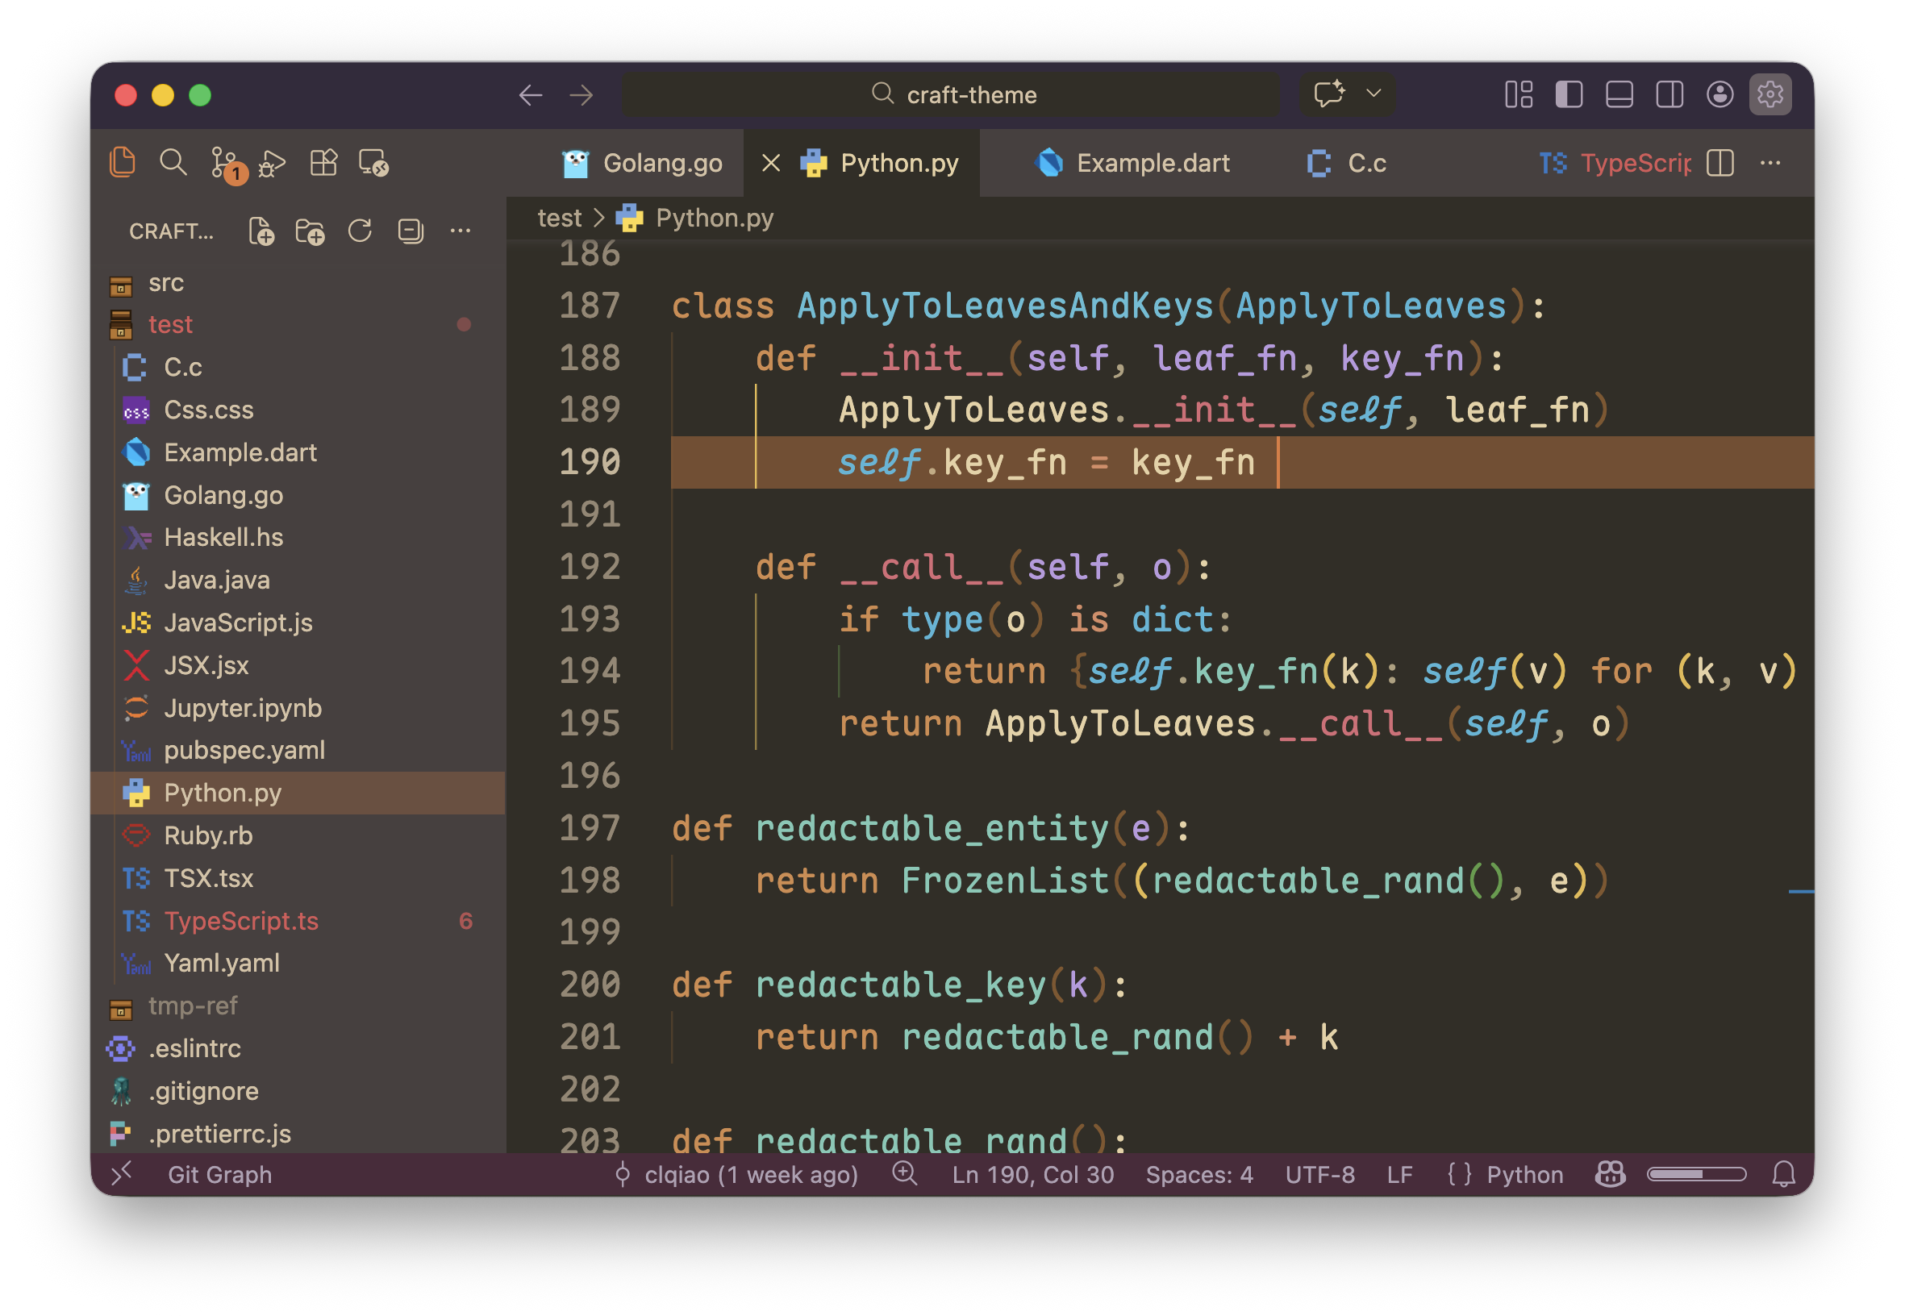
Task: Click the Search icon in activity bar
Action: (x=173, y=162)
